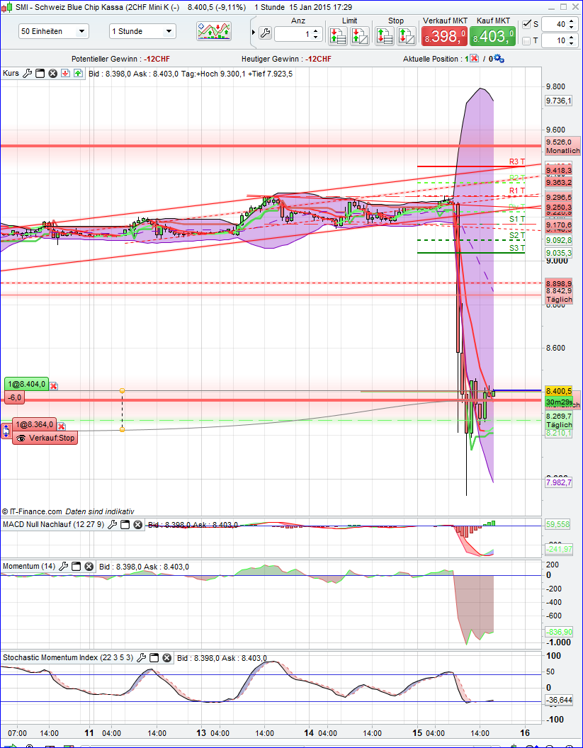Screen dimensions: 583x748
Task: Execute buy at Kauf MKT 8.403,0
Action: point(492,34)
